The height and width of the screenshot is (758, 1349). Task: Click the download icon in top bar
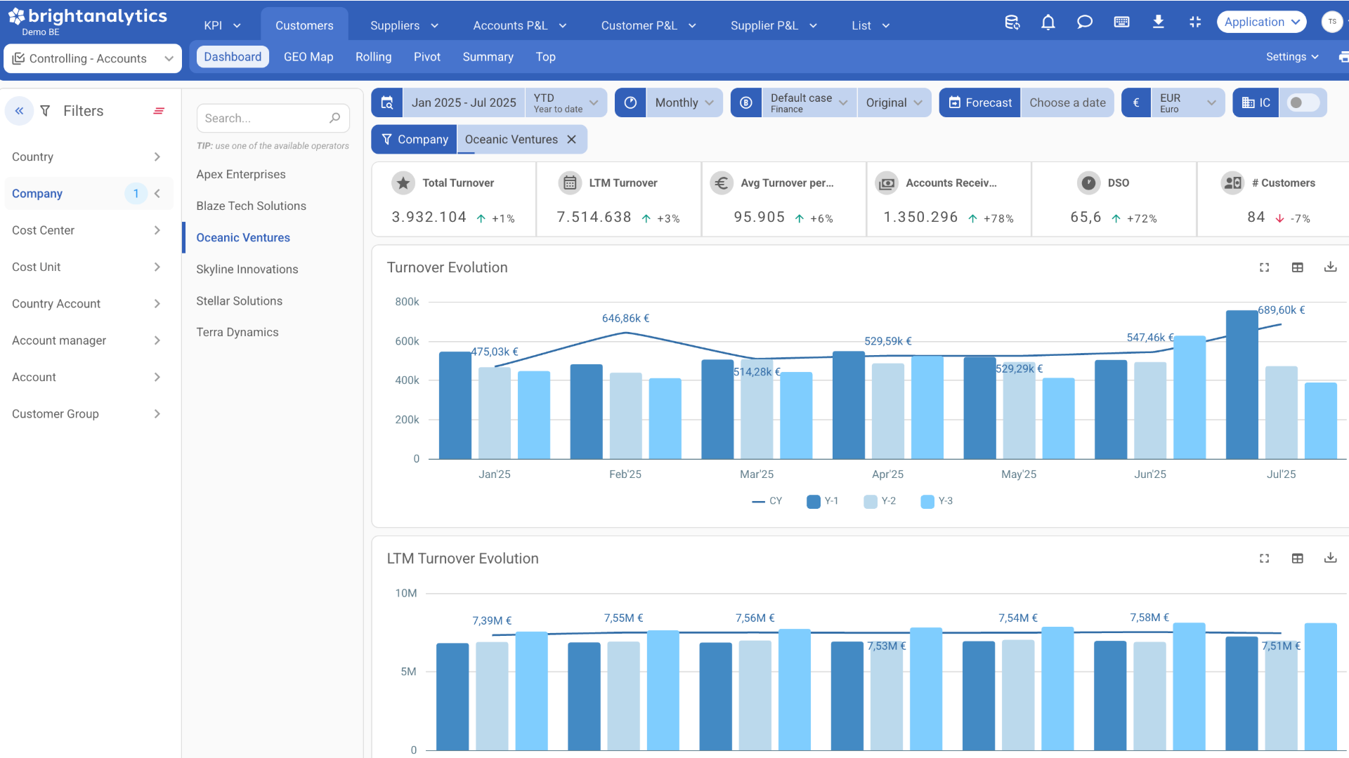(1158, 22)
